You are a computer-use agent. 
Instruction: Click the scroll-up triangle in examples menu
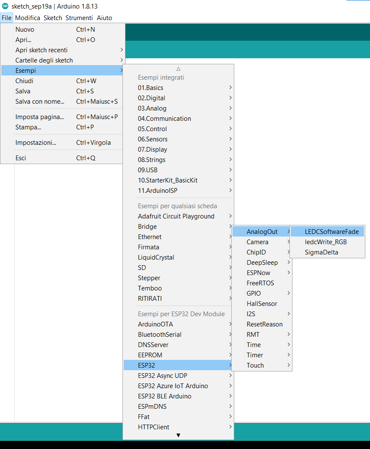178,69
